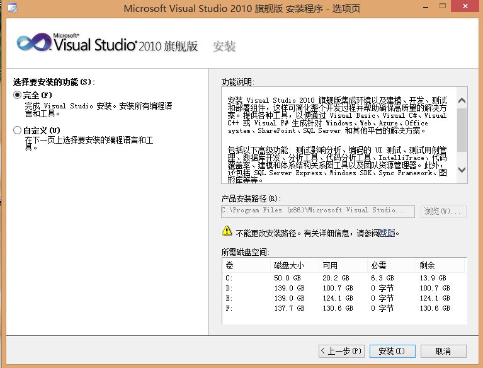
Task: Select the C: volume row
Action: (344, 278)
